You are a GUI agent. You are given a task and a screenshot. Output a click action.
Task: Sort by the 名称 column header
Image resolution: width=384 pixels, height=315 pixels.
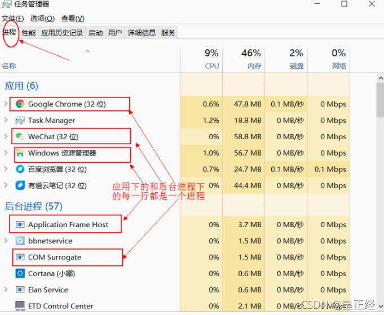90,60
